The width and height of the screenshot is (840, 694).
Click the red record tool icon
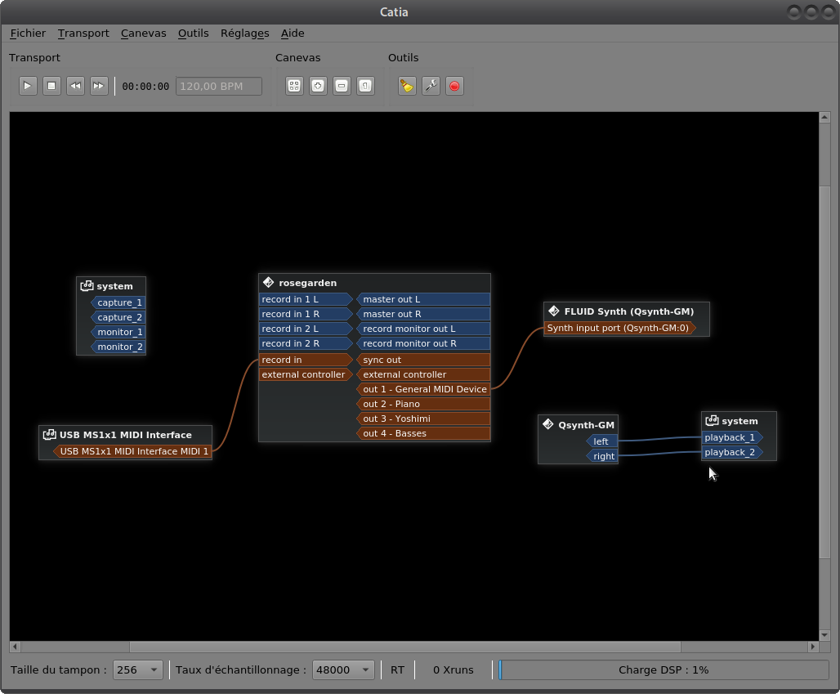(x=454, y=86)
